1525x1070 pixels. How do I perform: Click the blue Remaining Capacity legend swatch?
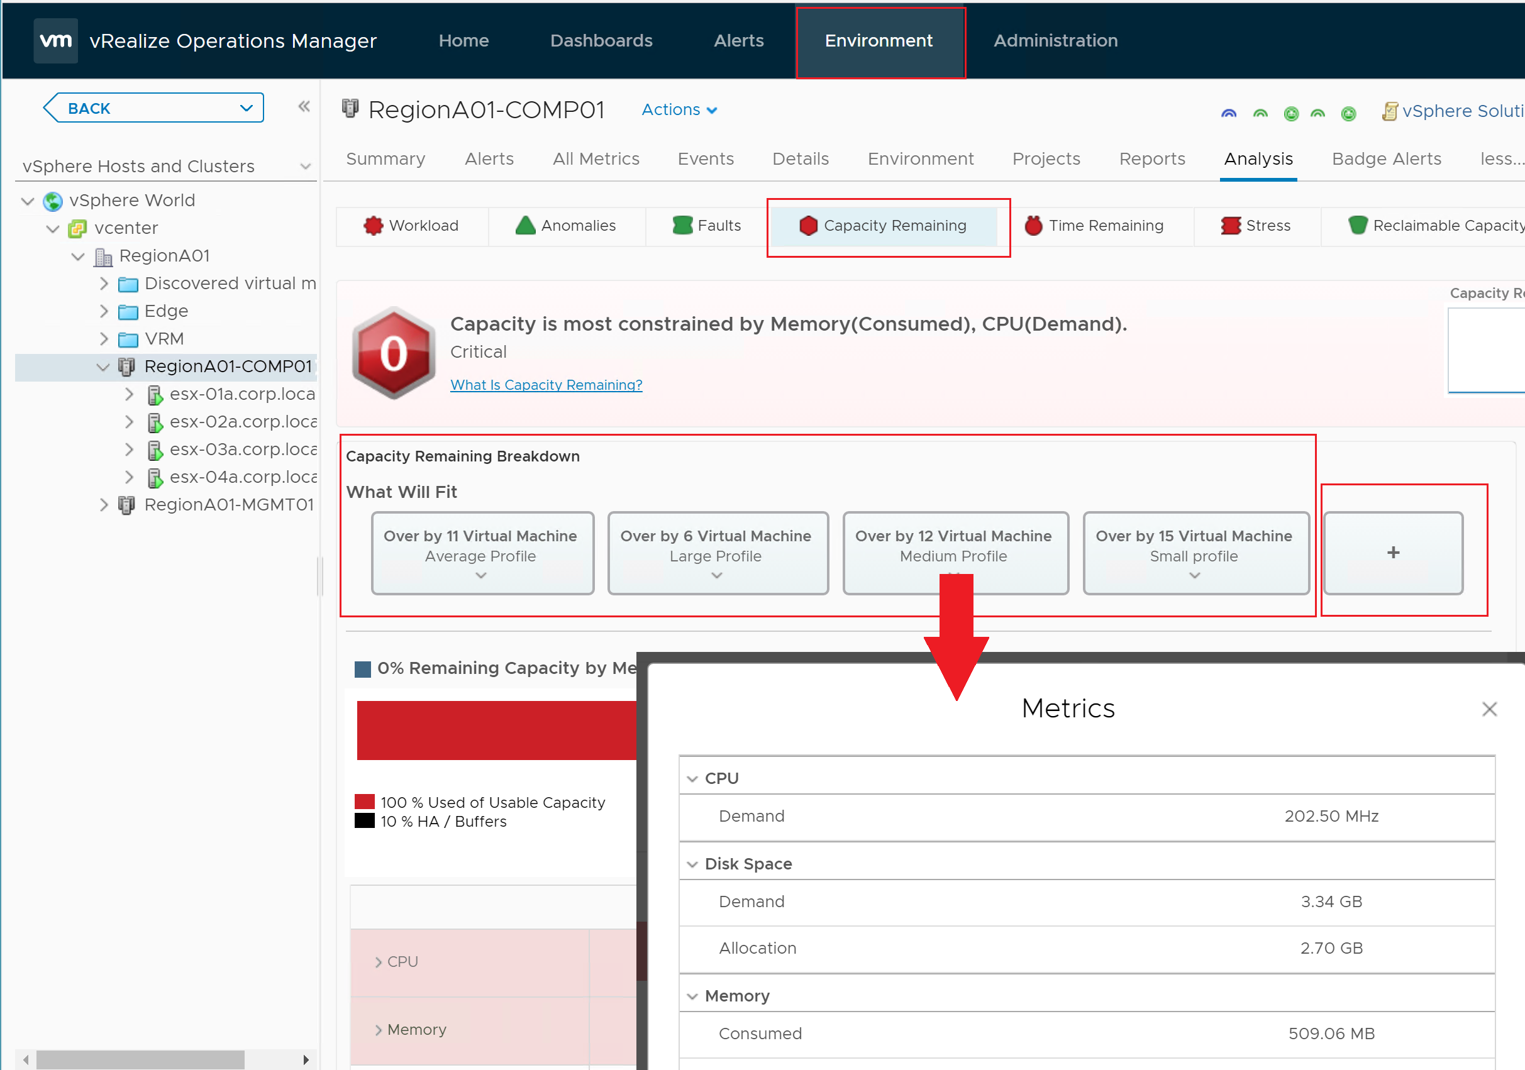click(363, 669)
